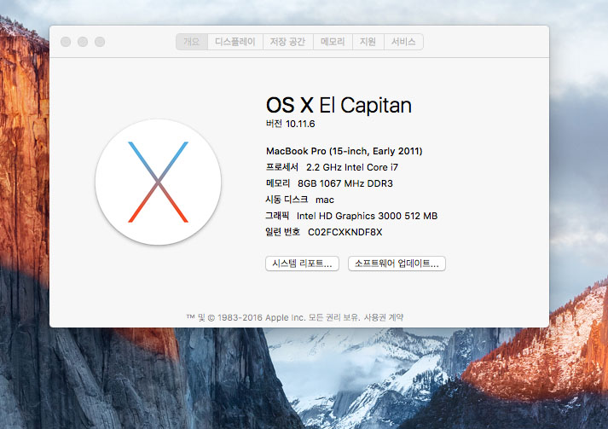This screenshot has height=429, width=608.
Task: Minimize the window with the middle button
Action: [x=83, y=42]
